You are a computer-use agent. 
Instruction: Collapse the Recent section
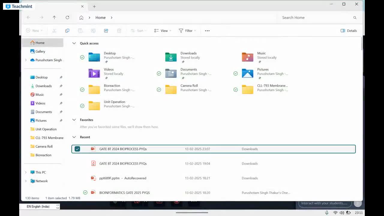74,137
